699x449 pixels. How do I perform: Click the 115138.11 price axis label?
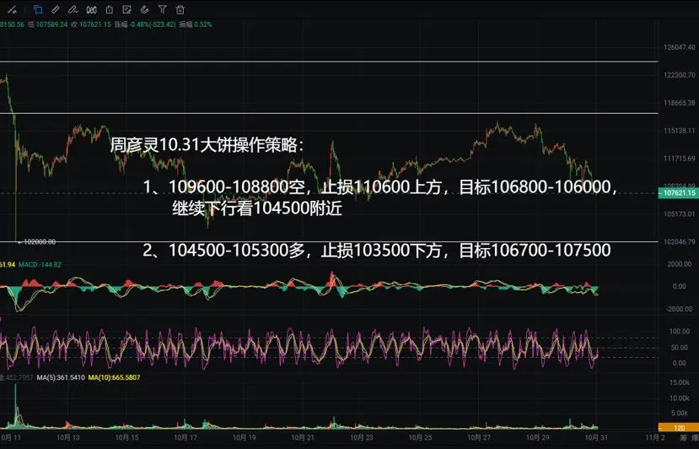(679, 131)
